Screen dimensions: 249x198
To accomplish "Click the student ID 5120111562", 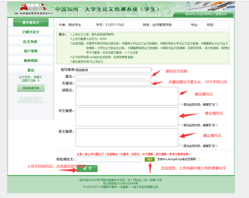I will tap(115, 25).
